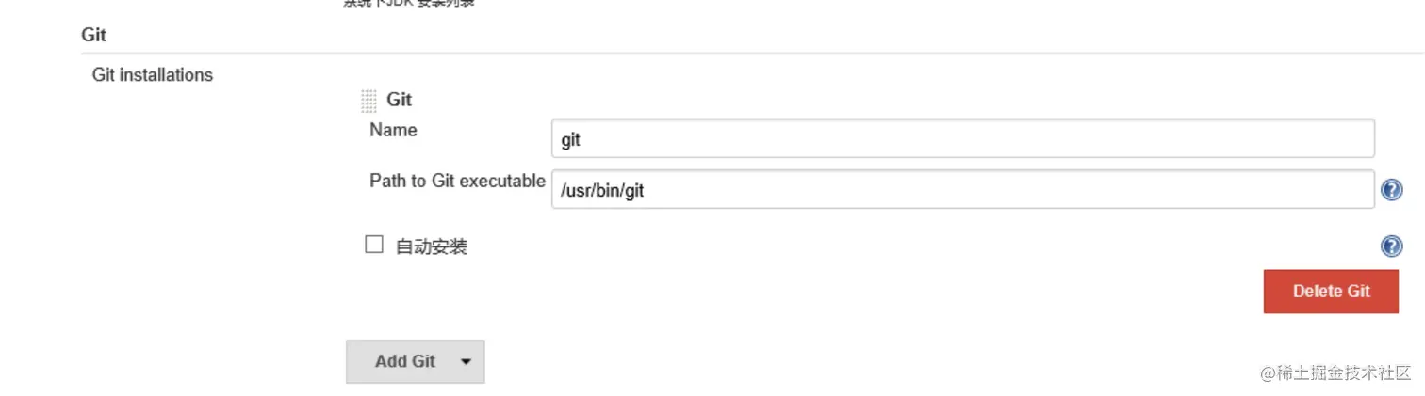Screen dimensions: 1425x396
Task: Click into the Path to Git executable field
Action: (x=961, y=190)
